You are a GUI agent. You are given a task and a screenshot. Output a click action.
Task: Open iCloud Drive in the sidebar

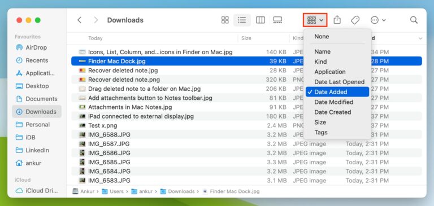(x=37, y=191)
